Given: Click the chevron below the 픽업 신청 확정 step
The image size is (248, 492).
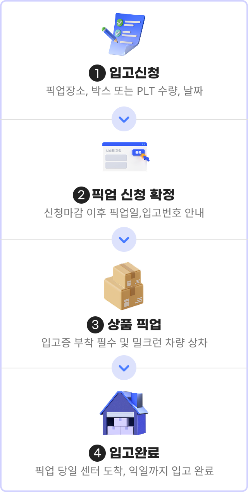Looking at the screenshot, I should (x=124, y=239).
